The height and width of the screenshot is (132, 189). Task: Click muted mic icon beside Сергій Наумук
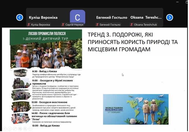point(63,25)
